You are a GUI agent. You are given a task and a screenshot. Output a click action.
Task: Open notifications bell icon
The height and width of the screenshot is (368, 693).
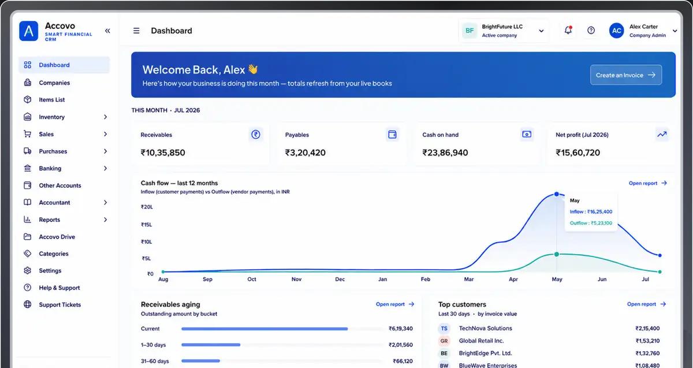(568, 31)
